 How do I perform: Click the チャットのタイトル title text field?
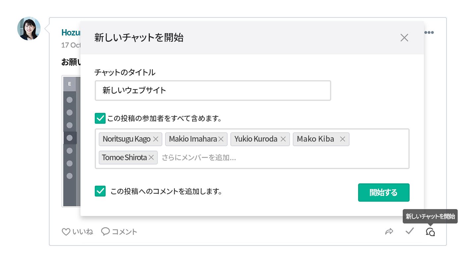[213, 90]
